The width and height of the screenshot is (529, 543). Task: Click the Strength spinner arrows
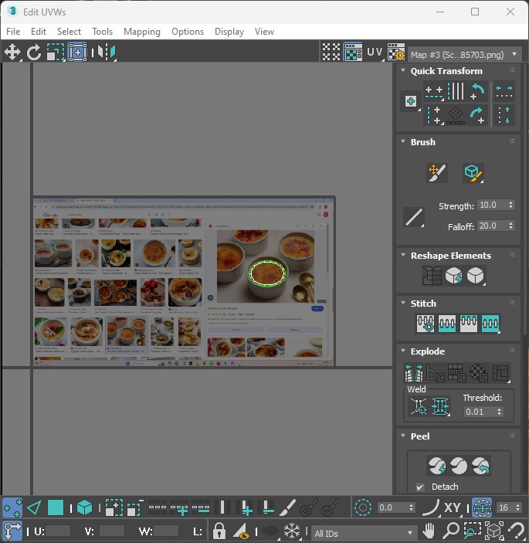511,205
